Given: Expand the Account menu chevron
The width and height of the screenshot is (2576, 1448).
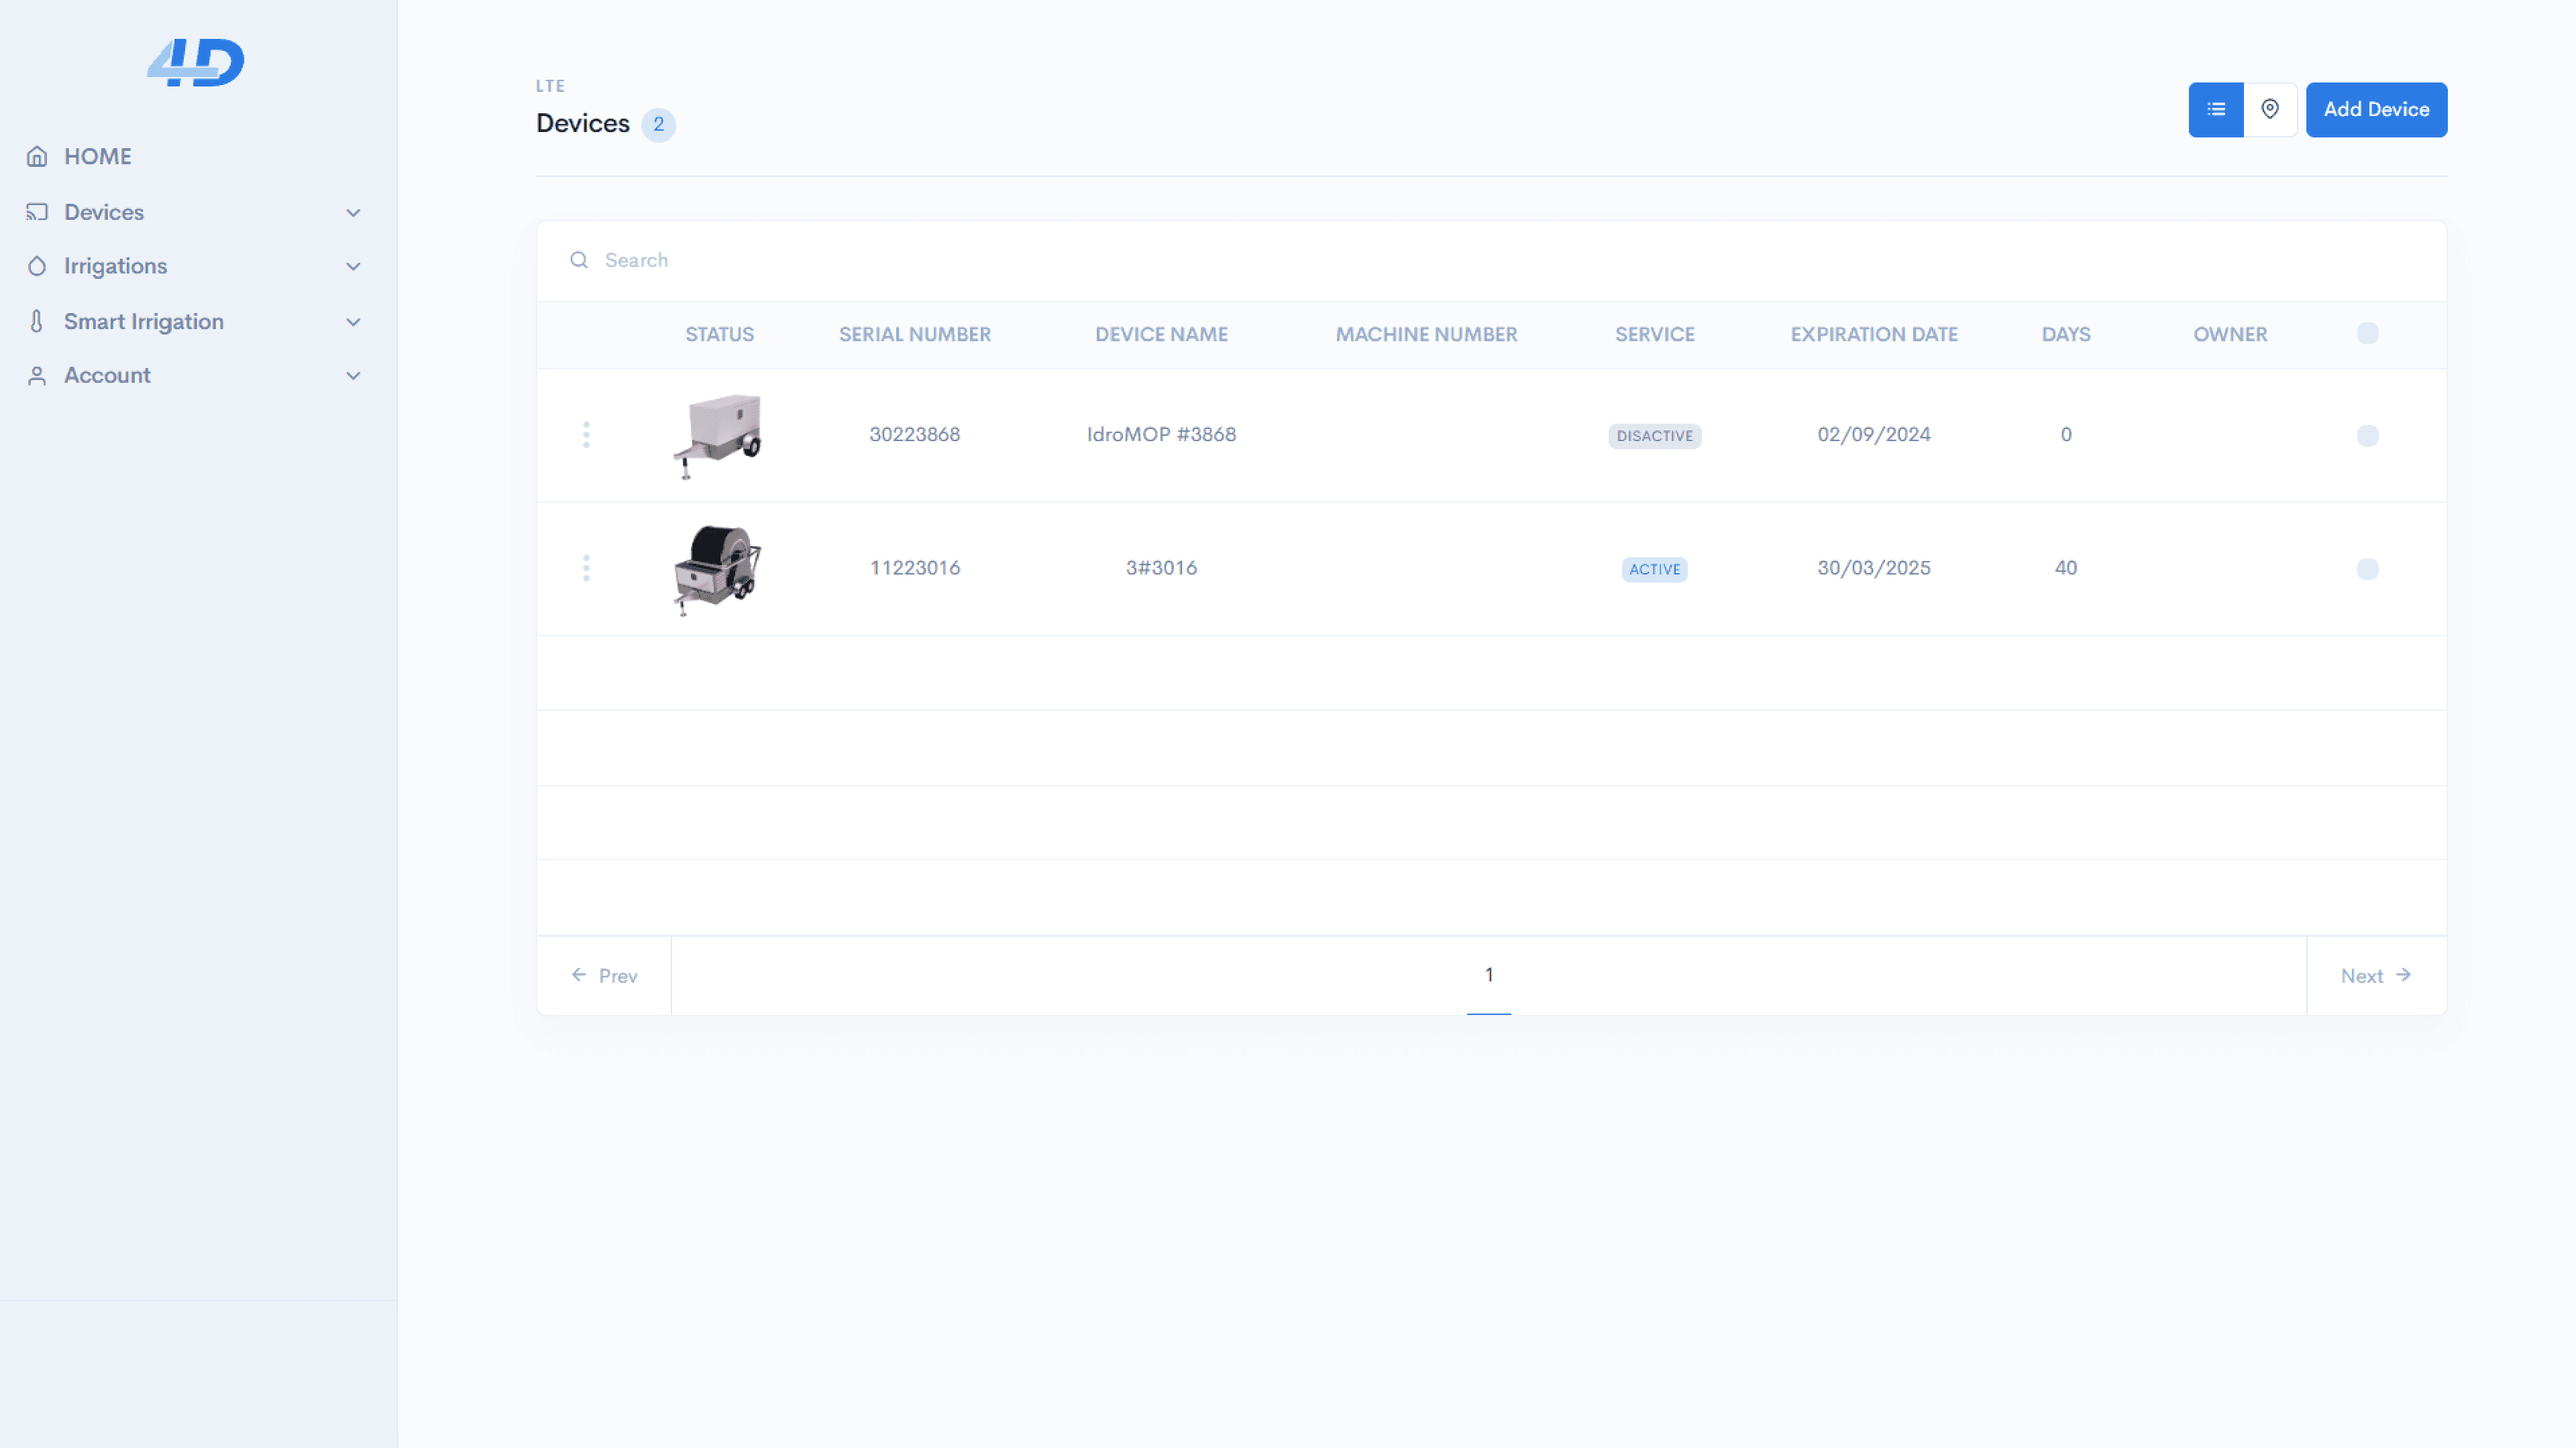Looking at the screenshot, I should [x=353, y=375].
